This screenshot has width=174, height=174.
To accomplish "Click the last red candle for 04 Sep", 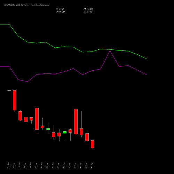I will [93, 144].
